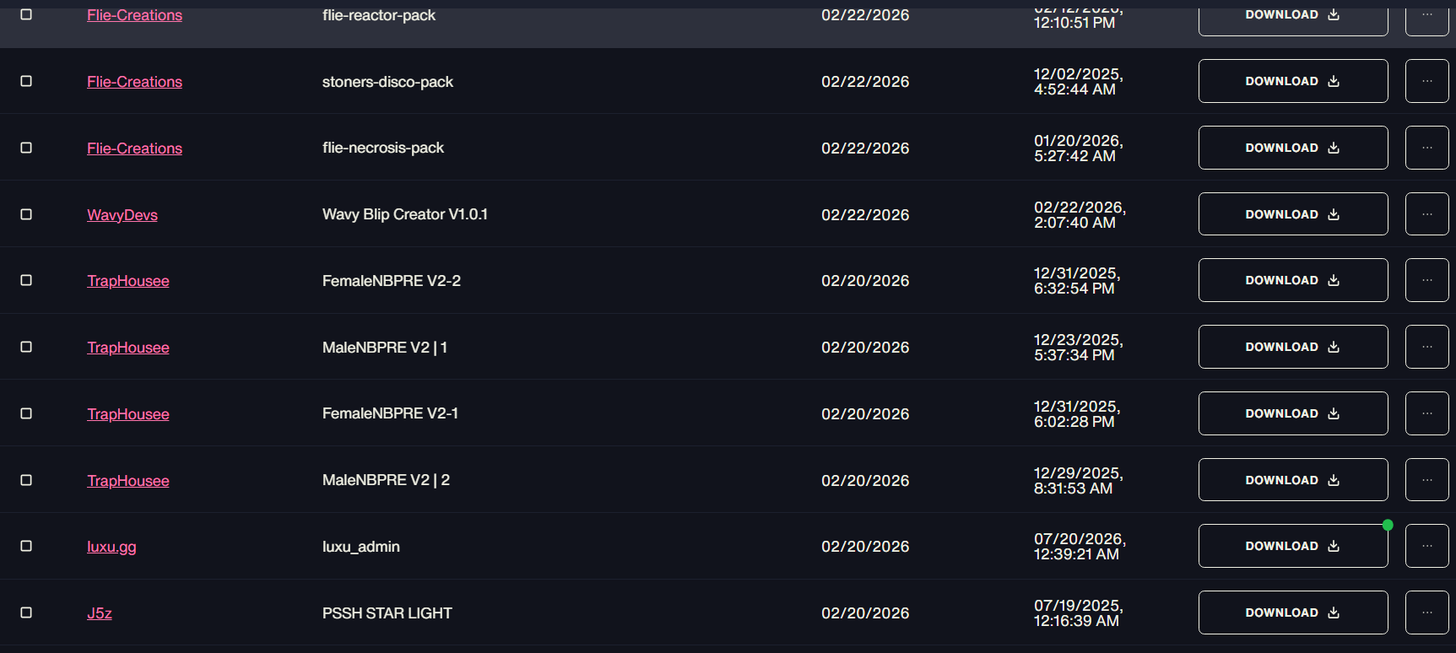Select checkbox for MaleNBPRE V2 | 2
1456x653 pixels.
pos(26,480)
